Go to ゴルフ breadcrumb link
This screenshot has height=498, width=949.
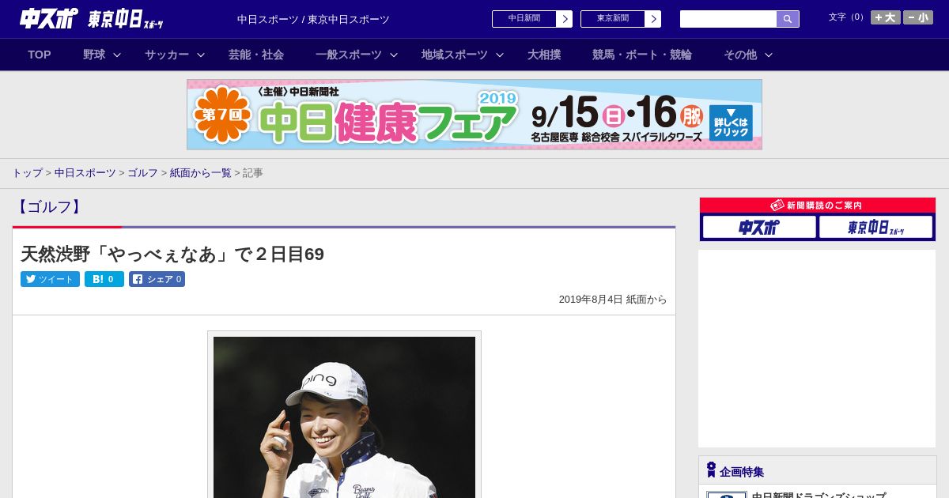[x=143, y=173]
